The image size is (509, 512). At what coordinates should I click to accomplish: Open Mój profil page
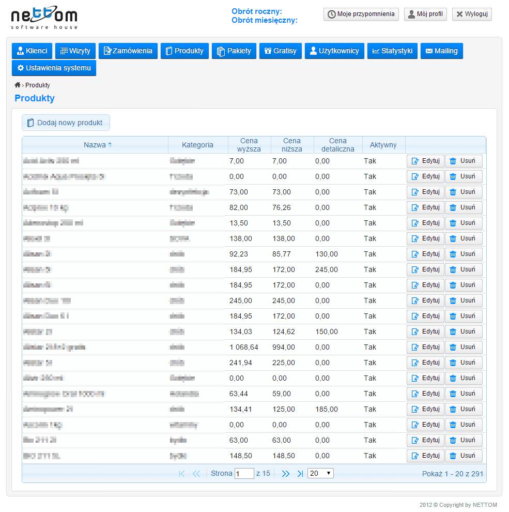pyautogui.click(x=425, y=14)
